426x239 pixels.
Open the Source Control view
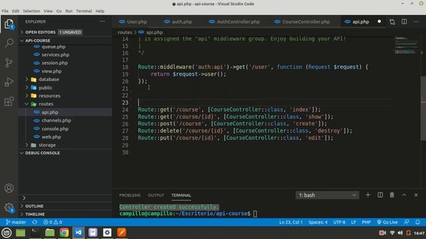coord(9,62)
